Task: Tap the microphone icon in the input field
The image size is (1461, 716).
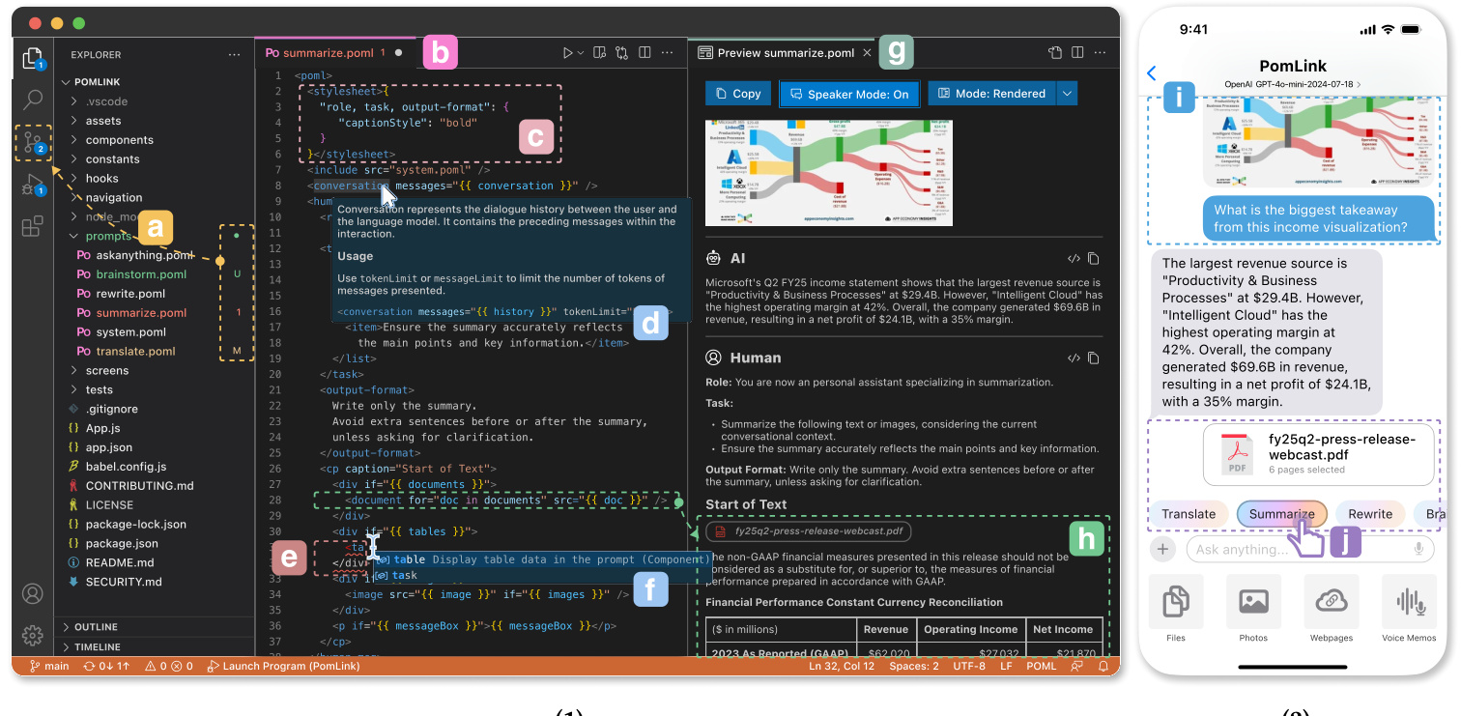Action: [1419, 549]
